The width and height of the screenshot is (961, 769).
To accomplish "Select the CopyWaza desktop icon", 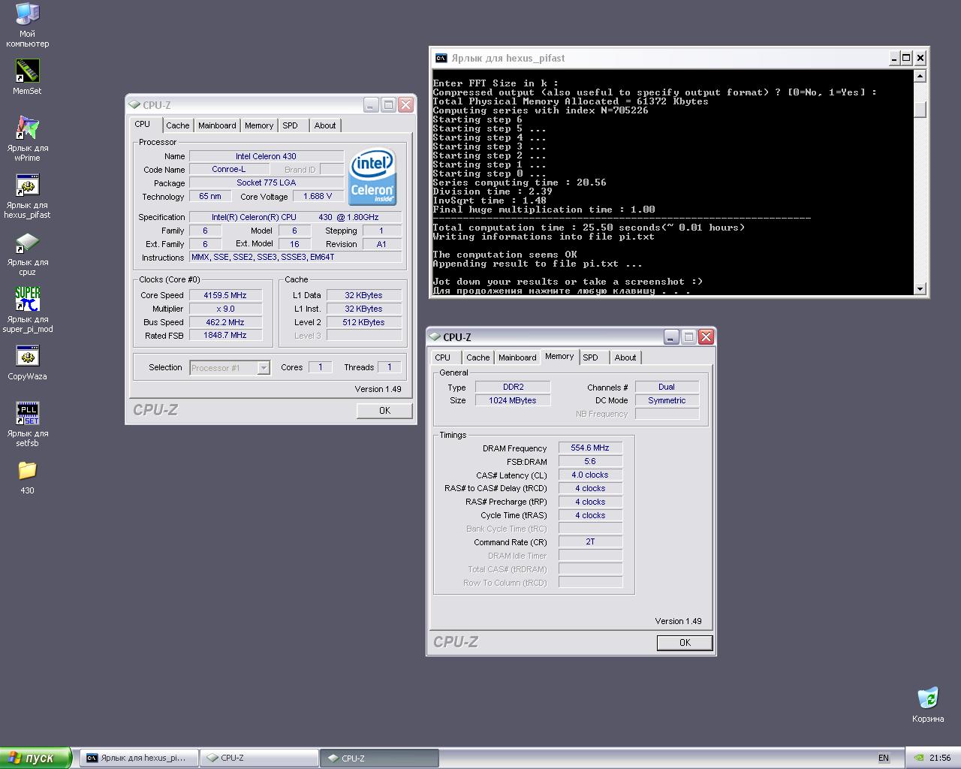I will pyautogui.click(x=27, y=356).
